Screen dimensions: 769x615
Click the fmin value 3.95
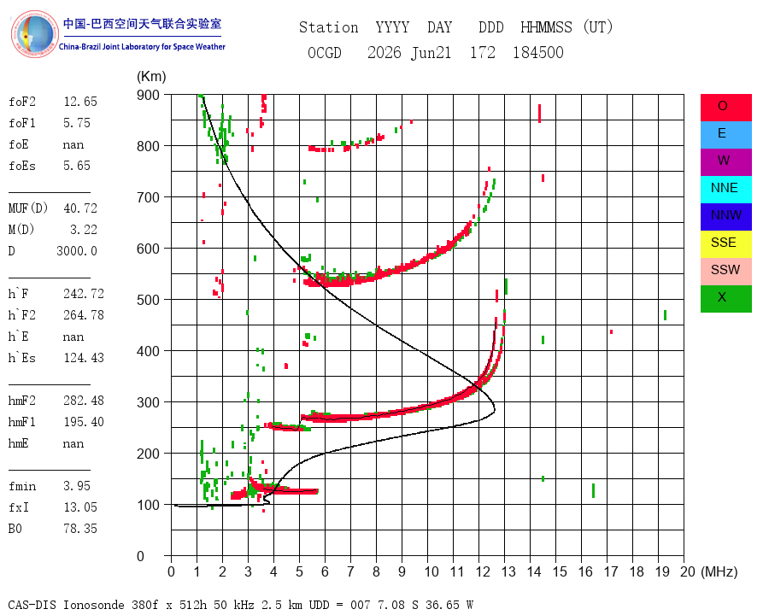click(77, 486)
